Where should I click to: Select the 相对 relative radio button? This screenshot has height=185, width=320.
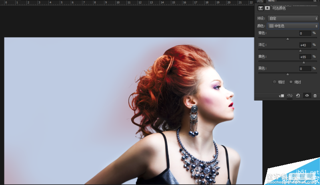274,82
